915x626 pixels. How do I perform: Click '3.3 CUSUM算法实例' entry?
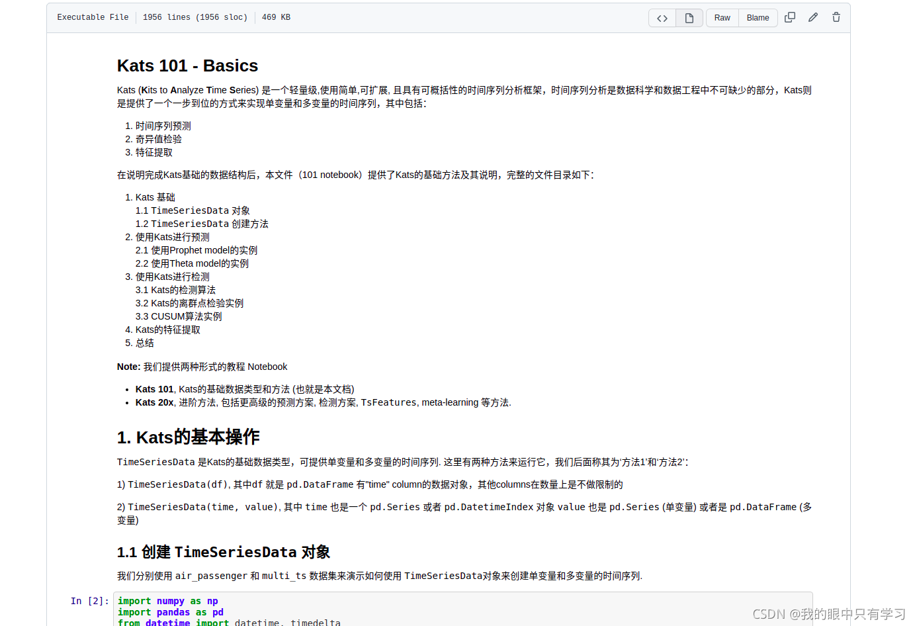click(179, 316)
